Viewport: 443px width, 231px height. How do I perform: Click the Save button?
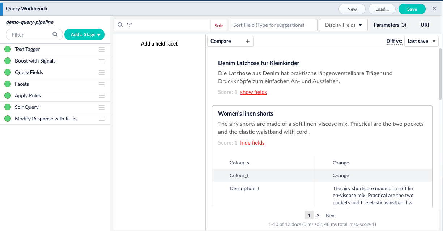point(412,9)
